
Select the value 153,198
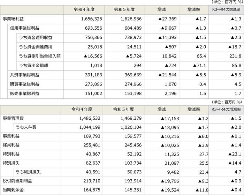pos(133,93)
